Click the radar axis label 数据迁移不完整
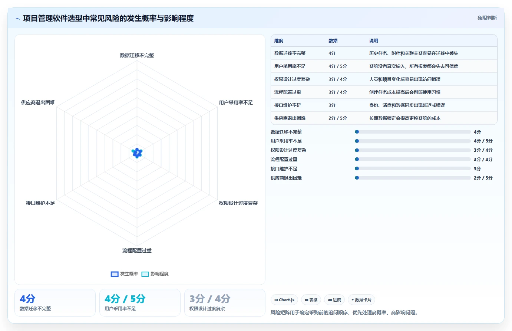512x331 pixels. coord(137,55)
